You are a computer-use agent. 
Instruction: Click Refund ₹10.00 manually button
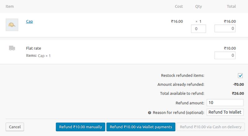81,127
